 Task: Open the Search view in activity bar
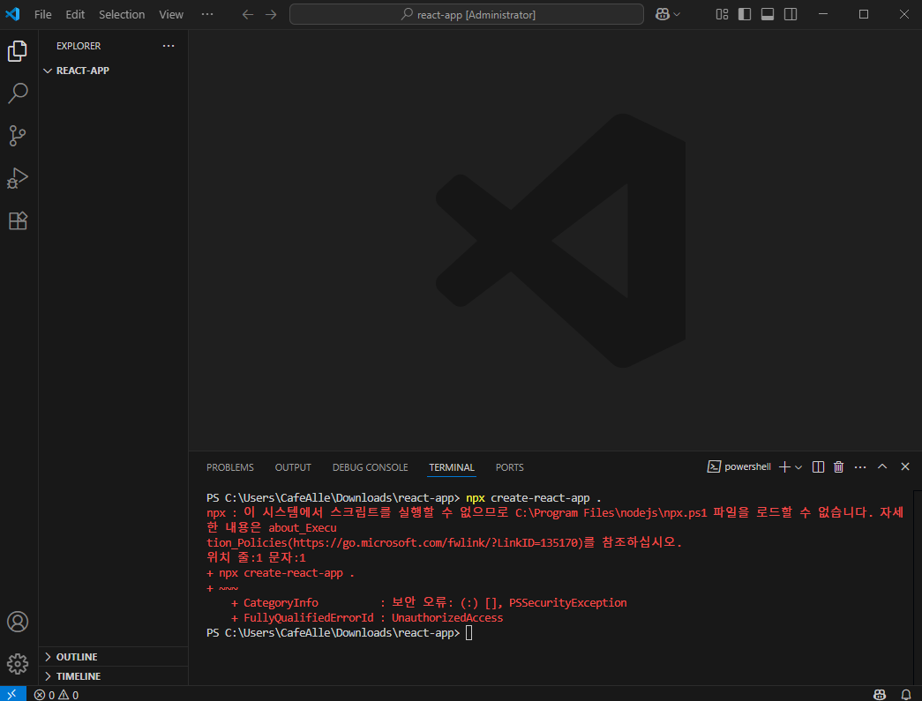pos(18,93)
